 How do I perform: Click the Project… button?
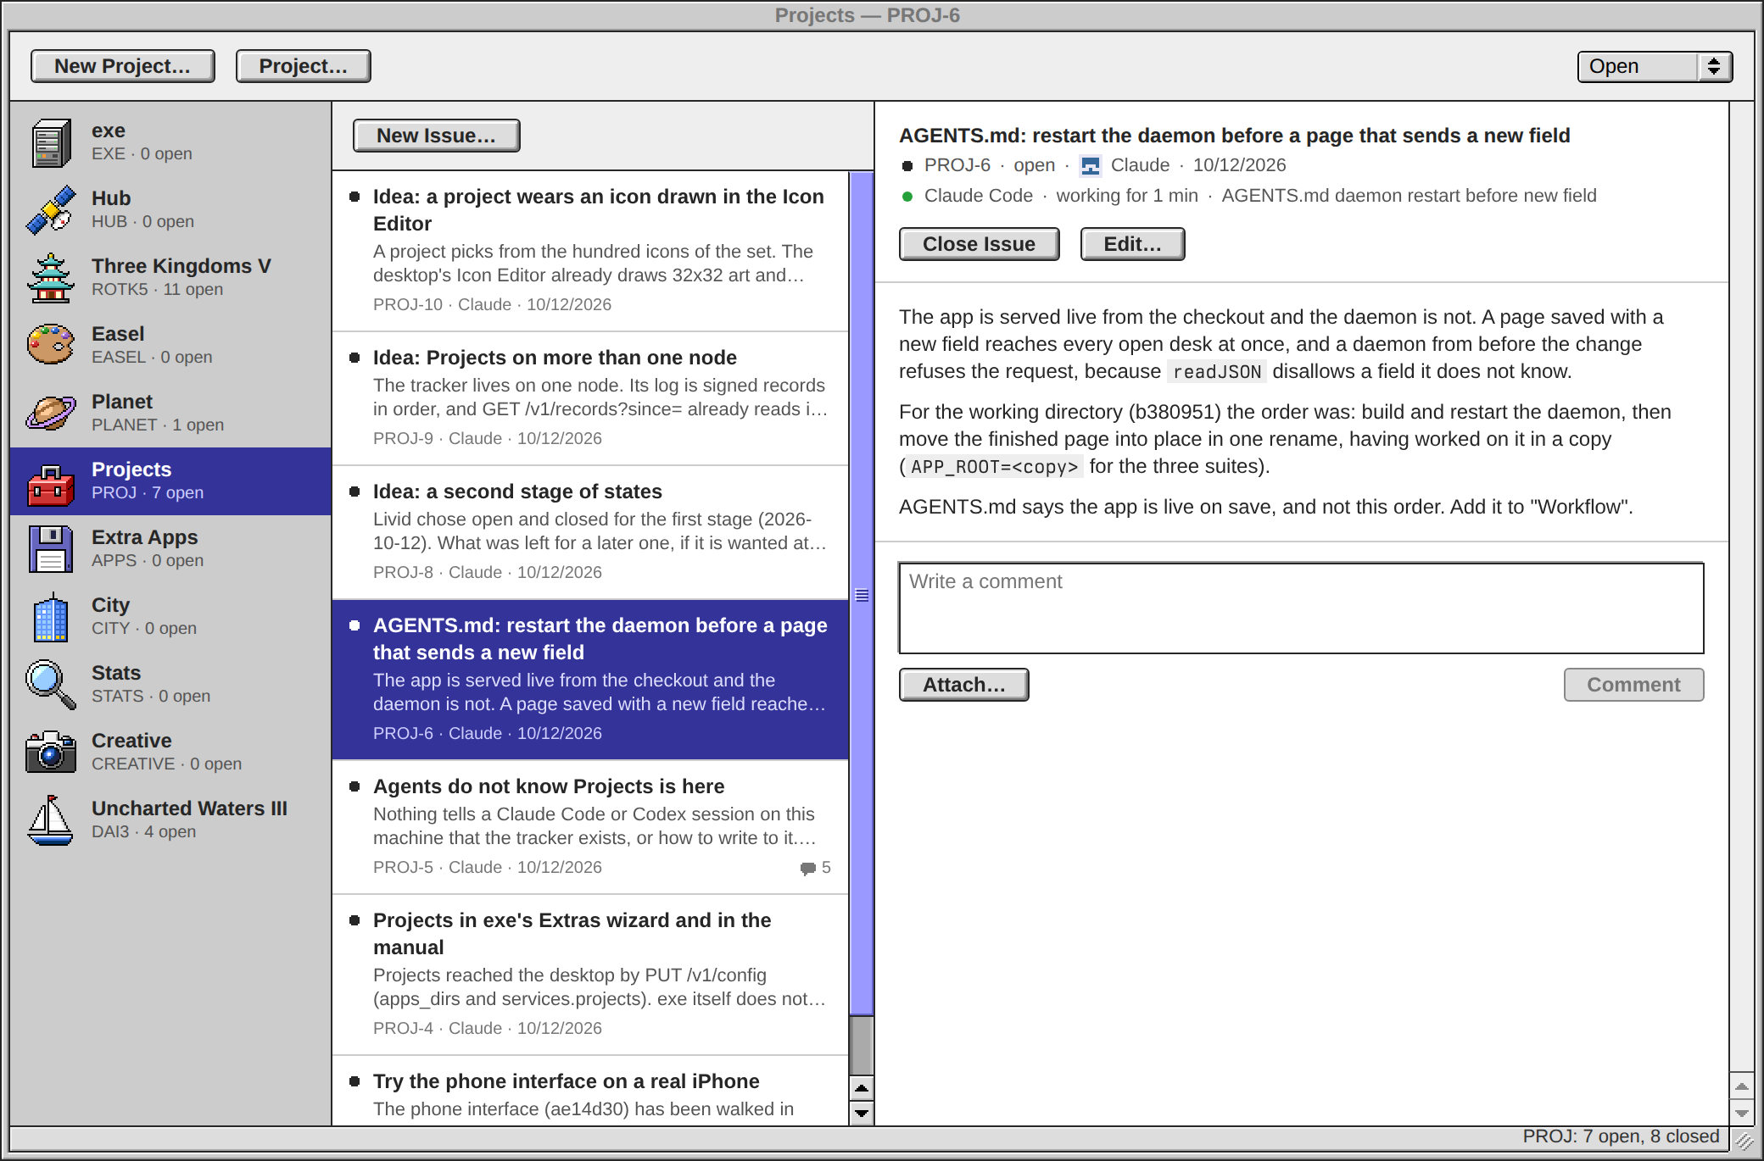(304, 66)
